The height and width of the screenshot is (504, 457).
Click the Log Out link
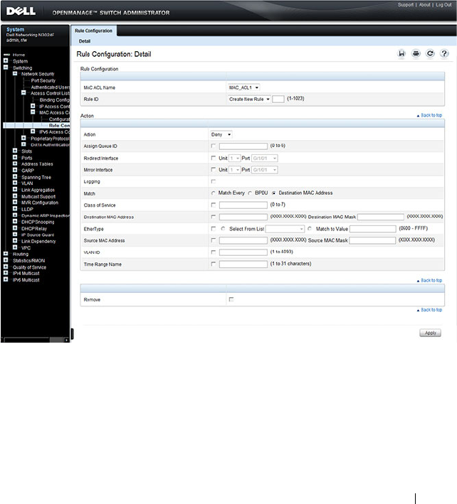[443, 5]
